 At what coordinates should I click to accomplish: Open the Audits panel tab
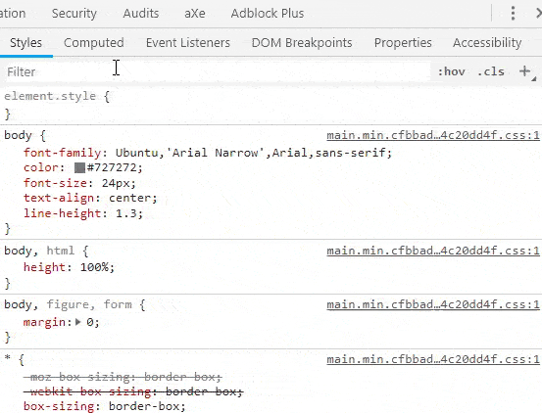click(x=141, y=14)
